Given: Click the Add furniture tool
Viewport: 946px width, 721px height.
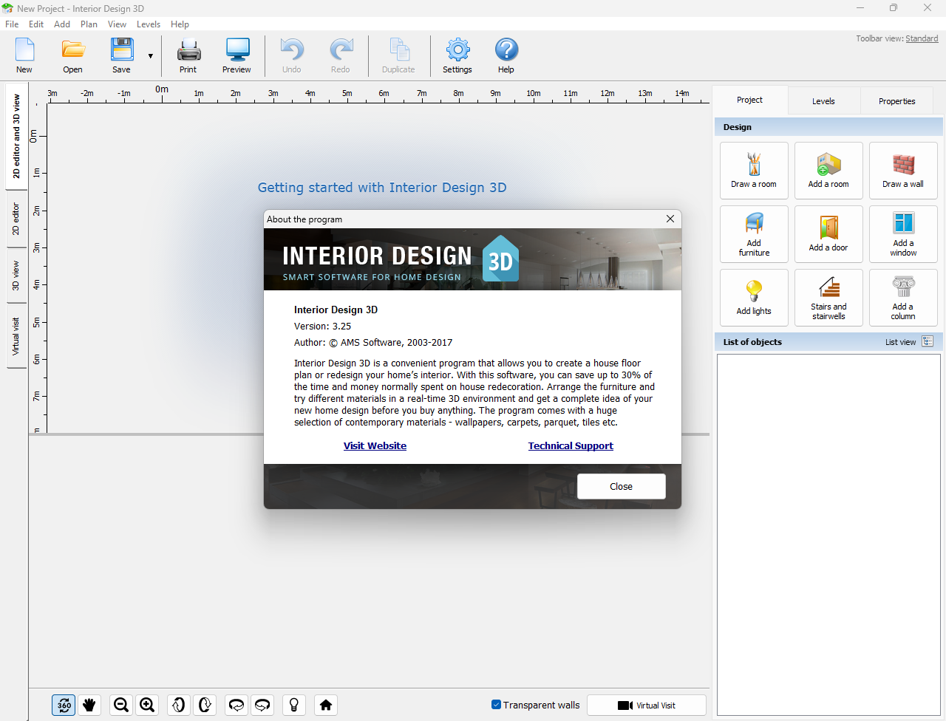Looking at the screenshot, I should pos(754,234).
